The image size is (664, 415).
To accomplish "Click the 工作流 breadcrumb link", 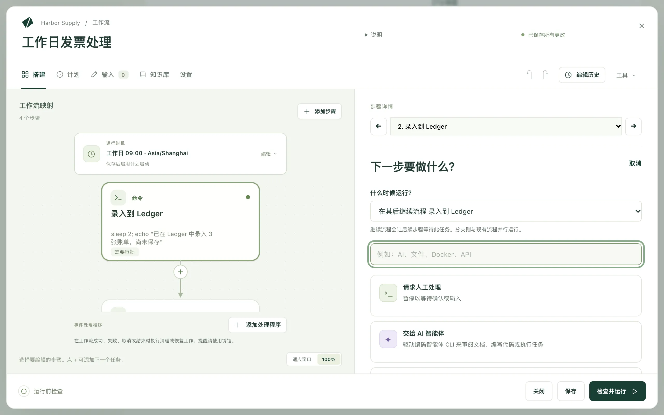I will (x=101, y=23).
